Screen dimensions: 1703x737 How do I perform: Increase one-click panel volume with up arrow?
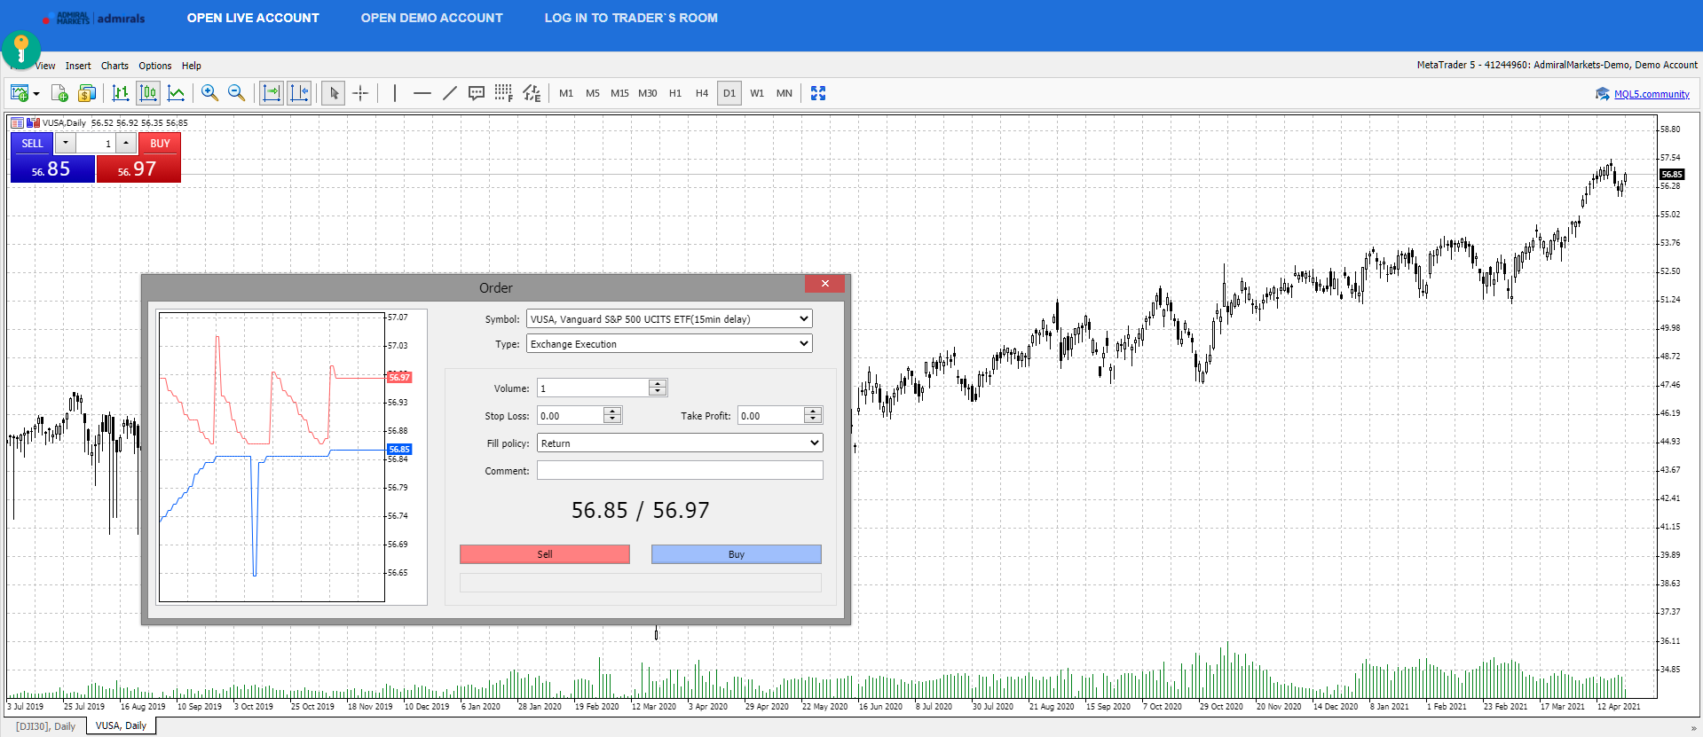click(126, 143)
